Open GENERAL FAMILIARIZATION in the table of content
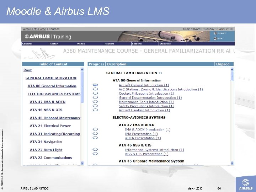Screen dimensions: 256x192 pyautogui.click(x=51, y=78)
